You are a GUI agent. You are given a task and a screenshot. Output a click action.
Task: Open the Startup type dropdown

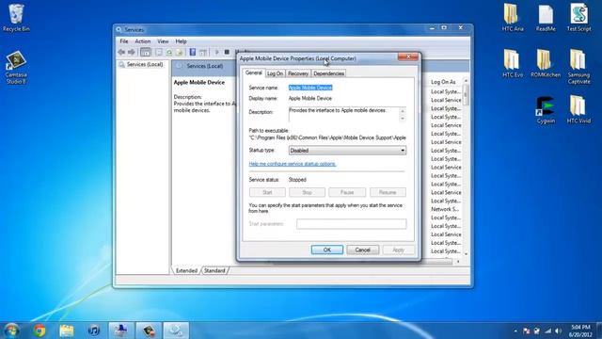click(347, 151)
